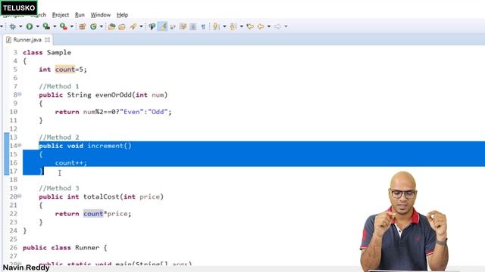The width and height of the screenshot is (485, 272).
Task: Click the '//Method 1' comment
Action: (x=59, y=86)
